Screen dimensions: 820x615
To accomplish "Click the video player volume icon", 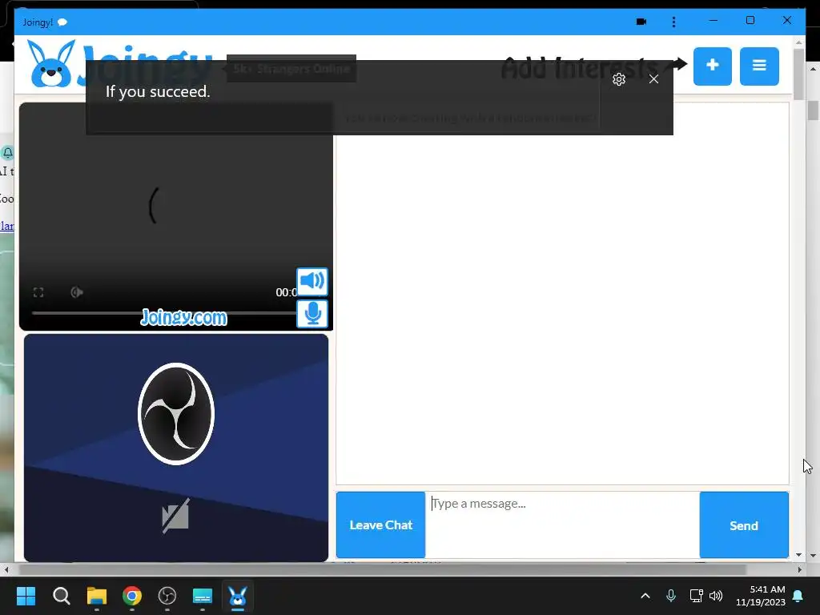I will (77, 292).
